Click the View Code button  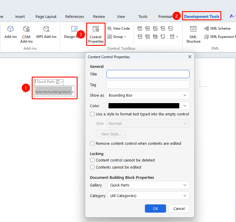pos(119,28)
